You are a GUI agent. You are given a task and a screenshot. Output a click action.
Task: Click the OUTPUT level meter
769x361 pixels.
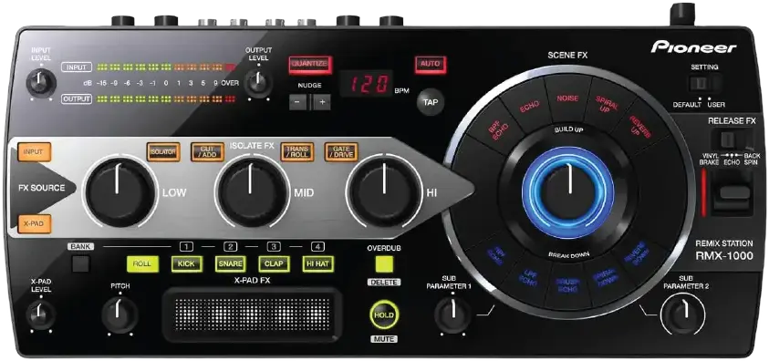tap(166, 99)
